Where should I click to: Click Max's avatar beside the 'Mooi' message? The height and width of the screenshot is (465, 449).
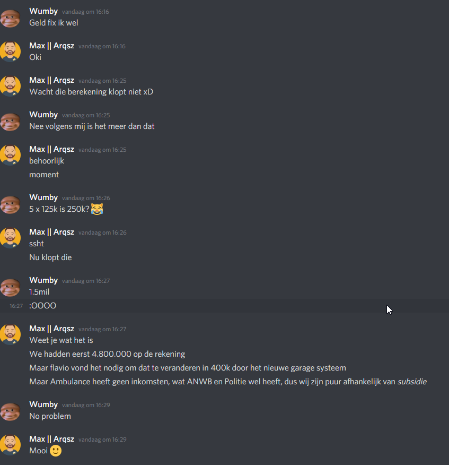click(x=10, y=445)
